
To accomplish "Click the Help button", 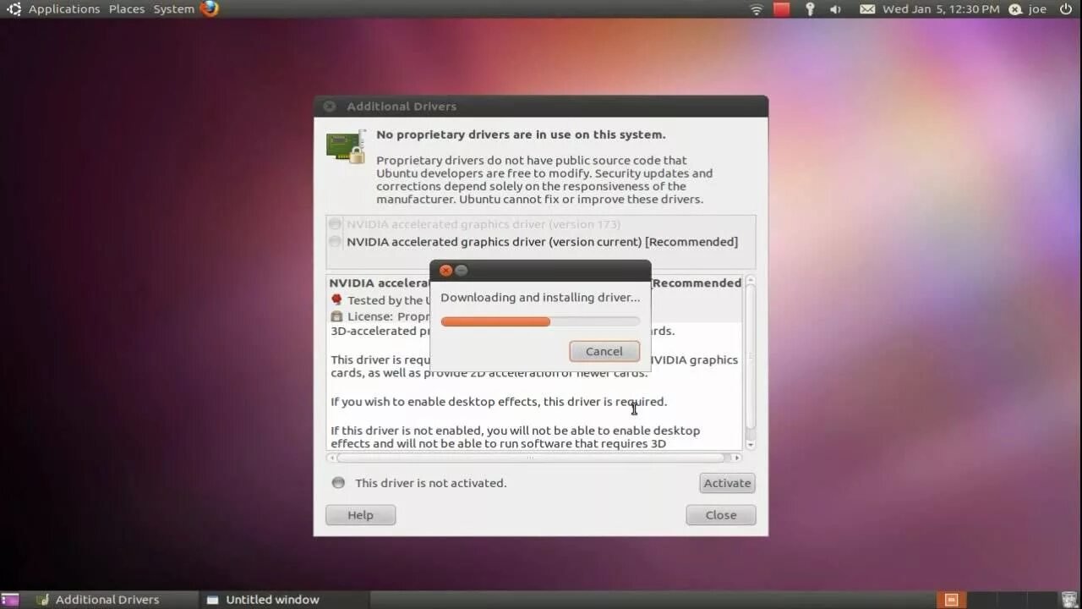I will coord(361,515).
